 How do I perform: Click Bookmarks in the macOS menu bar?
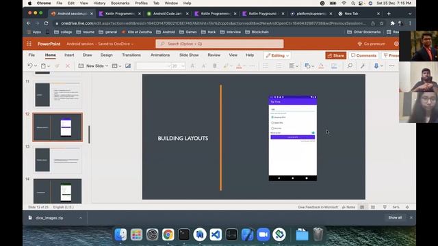[120, 3]
